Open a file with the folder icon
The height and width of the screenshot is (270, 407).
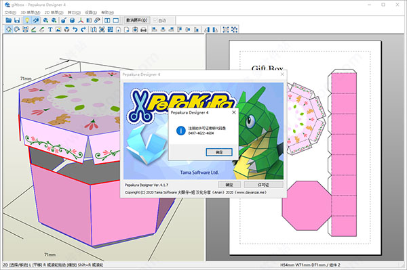(9, 20)
